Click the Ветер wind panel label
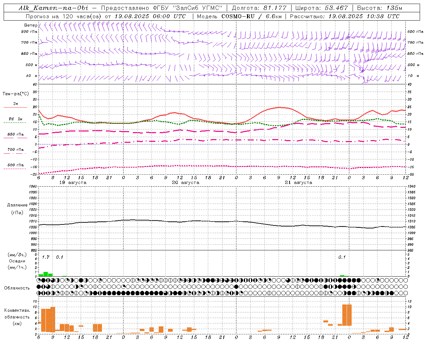Image resolution: width=425 pixels, height=340 pixels. (31, 25)
